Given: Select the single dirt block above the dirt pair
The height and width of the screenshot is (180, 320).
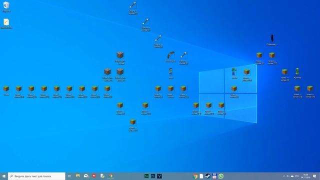Looking at the screenshot, I should click(x=120, y=58).
